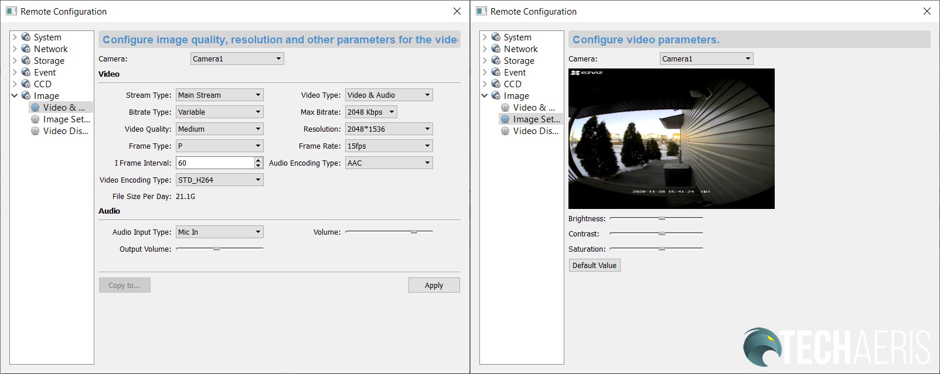Open Camera dropdown in right window

pyautogui.click(x=707, y=59)
